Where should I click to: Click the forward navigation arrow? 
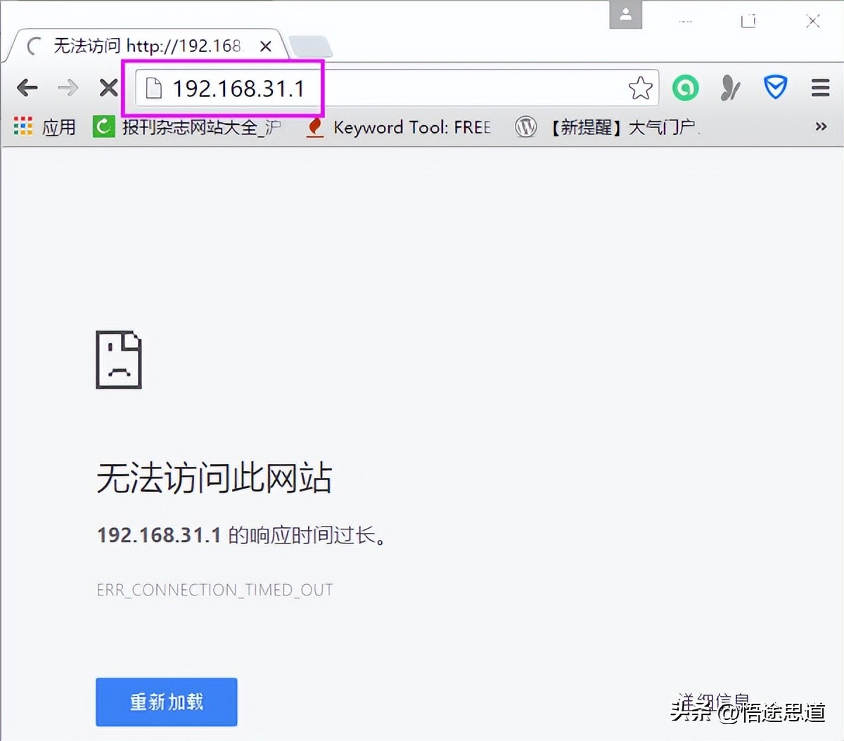[68, 87]
